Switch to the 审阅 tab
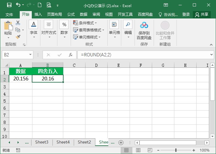Screen dimensions: 216x154 click(x=96, y=14)
